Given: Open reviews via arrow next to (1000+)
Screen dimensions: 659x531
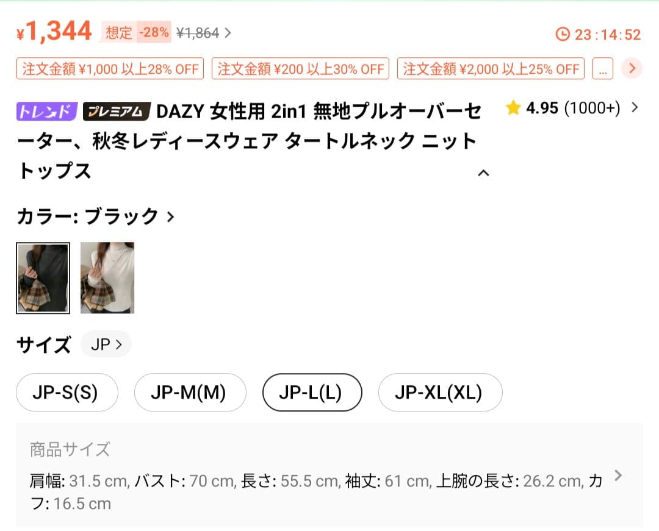Looking at the screenshot, I should pyautogui.click(x=635, y=107).
